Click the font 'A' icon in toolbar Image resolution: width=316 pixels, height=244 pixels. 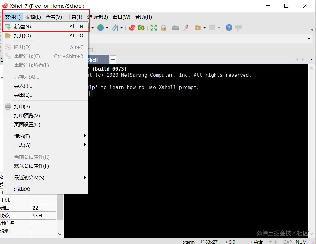[115, 28]
